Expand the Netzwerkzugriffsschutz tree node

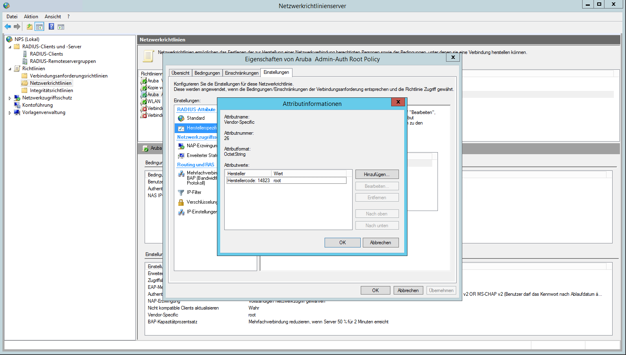pos(10,98)
